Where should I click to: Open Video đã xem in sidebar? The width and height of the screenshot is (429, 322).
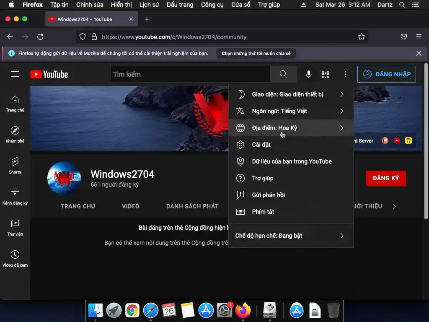coord(15,259)
